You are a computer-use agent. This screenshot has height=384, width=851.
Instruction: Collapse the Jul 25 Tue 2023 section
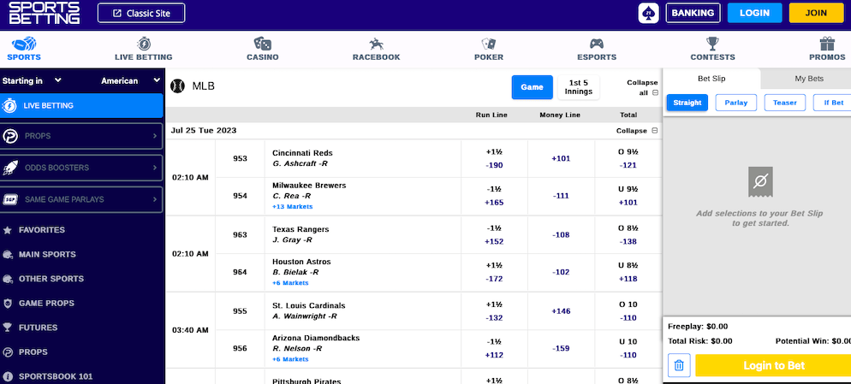(x=637, y=131)
